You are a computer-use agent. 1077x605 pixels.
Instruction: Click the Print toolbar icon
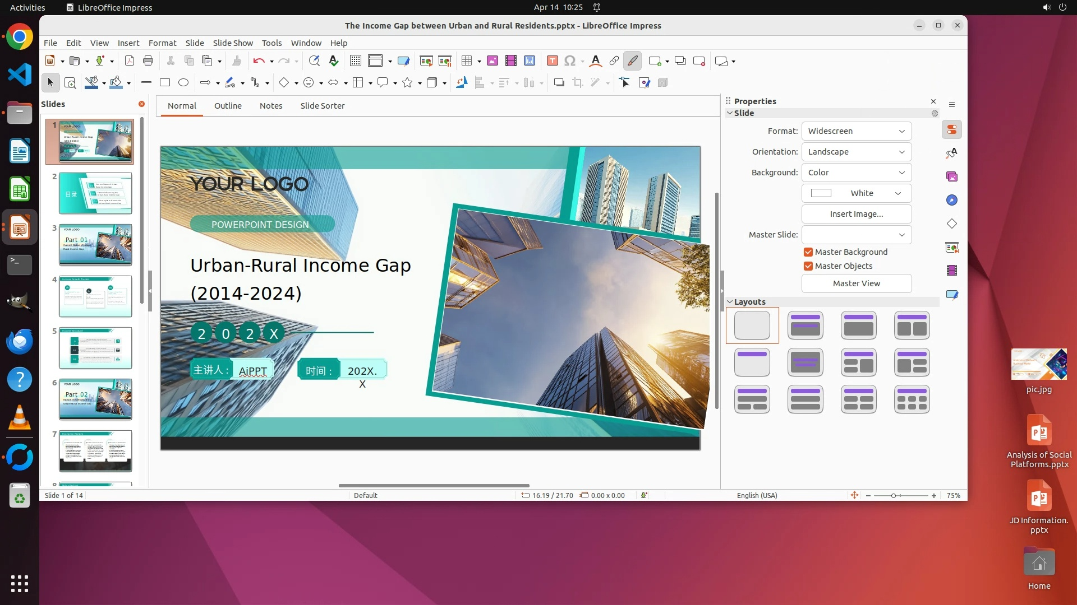point(148,61)
